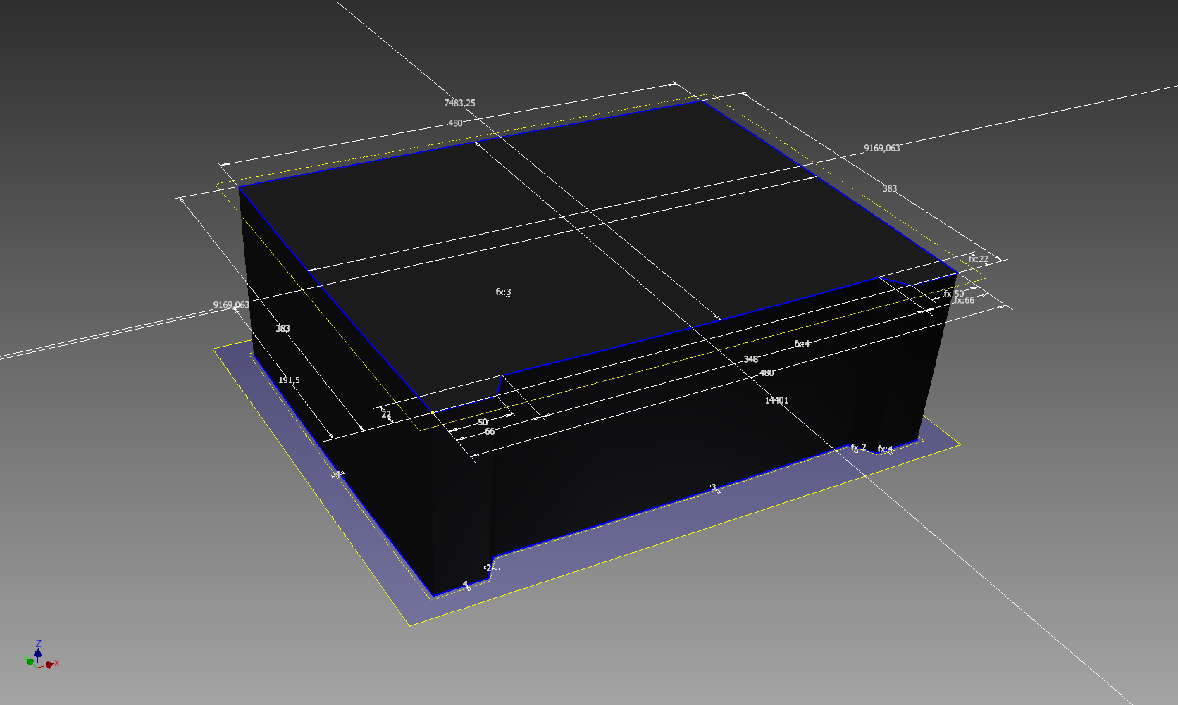Click the green Y axis of gizmo
This screenshot has width=1178, height=705.
[30, 661]
